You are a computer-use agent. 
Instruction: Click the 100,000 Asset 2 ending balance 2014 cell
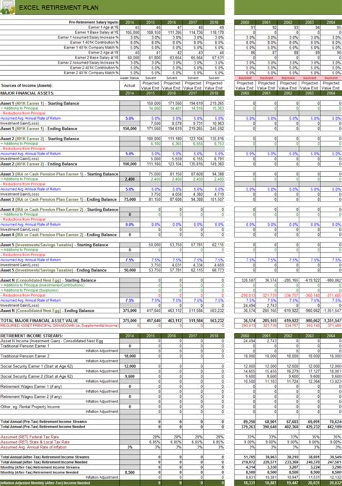pyautogui.click(x=130, y=164)
